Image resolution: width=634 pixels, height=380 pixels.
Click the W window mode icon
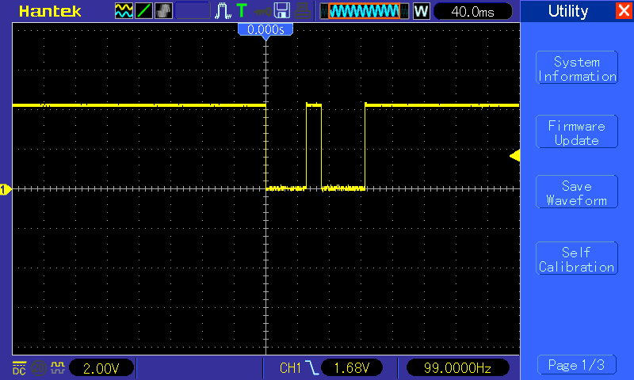422,11
